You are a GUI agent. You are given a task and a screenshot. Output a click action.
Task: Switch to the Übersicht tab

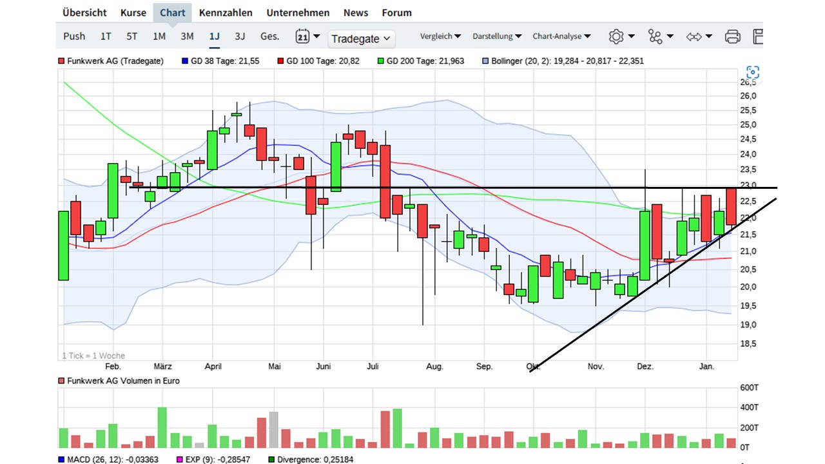pyautogui.click(x=84, y=13)
